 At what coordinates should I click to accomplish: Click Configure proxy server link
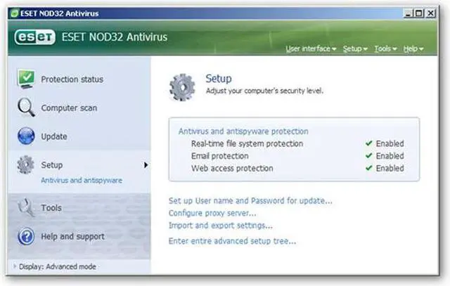coord(212,213)
